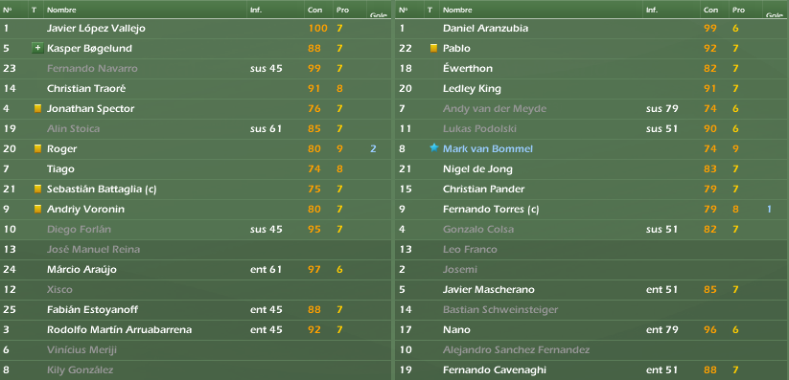Click Pablo's yellow card icon
The height and width of the screenshot is (380, 789).
tap(433, 48)
